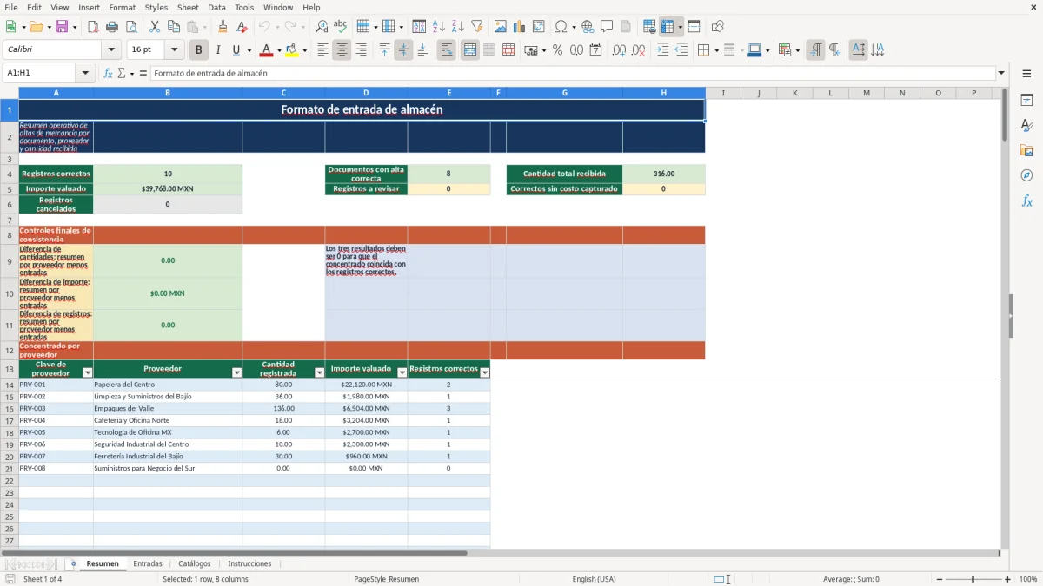
Task: Click the Insert Comment icon
Action: click(607, 27)
